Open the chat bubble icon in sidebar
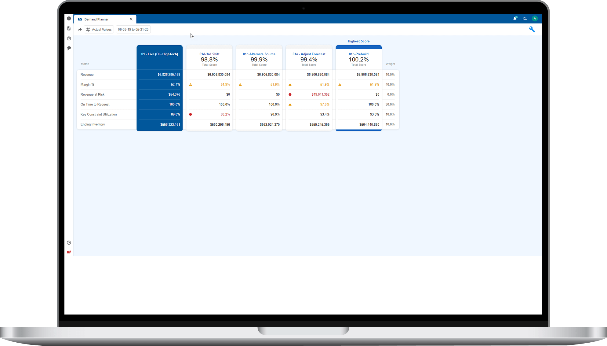 pos(69,48)
